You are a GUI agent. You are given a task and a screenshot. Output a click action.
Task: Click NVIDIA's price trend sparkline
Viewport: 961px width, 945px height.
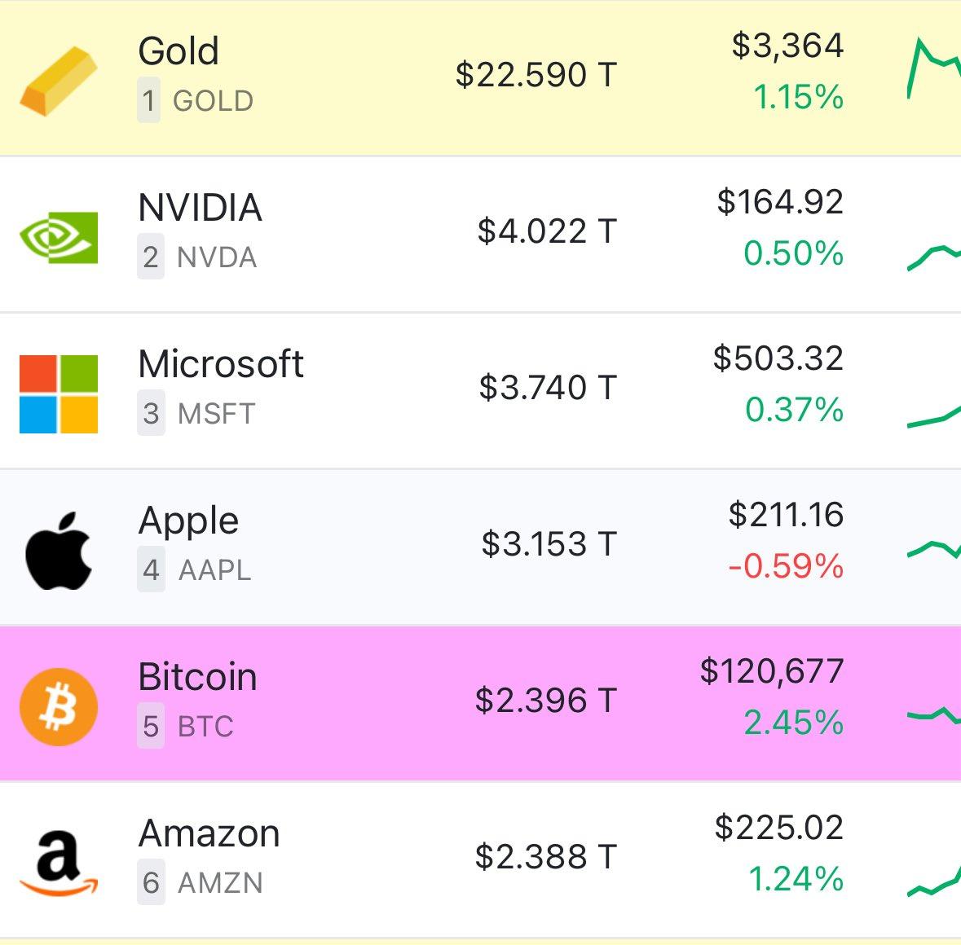click(x=934, y=257)
